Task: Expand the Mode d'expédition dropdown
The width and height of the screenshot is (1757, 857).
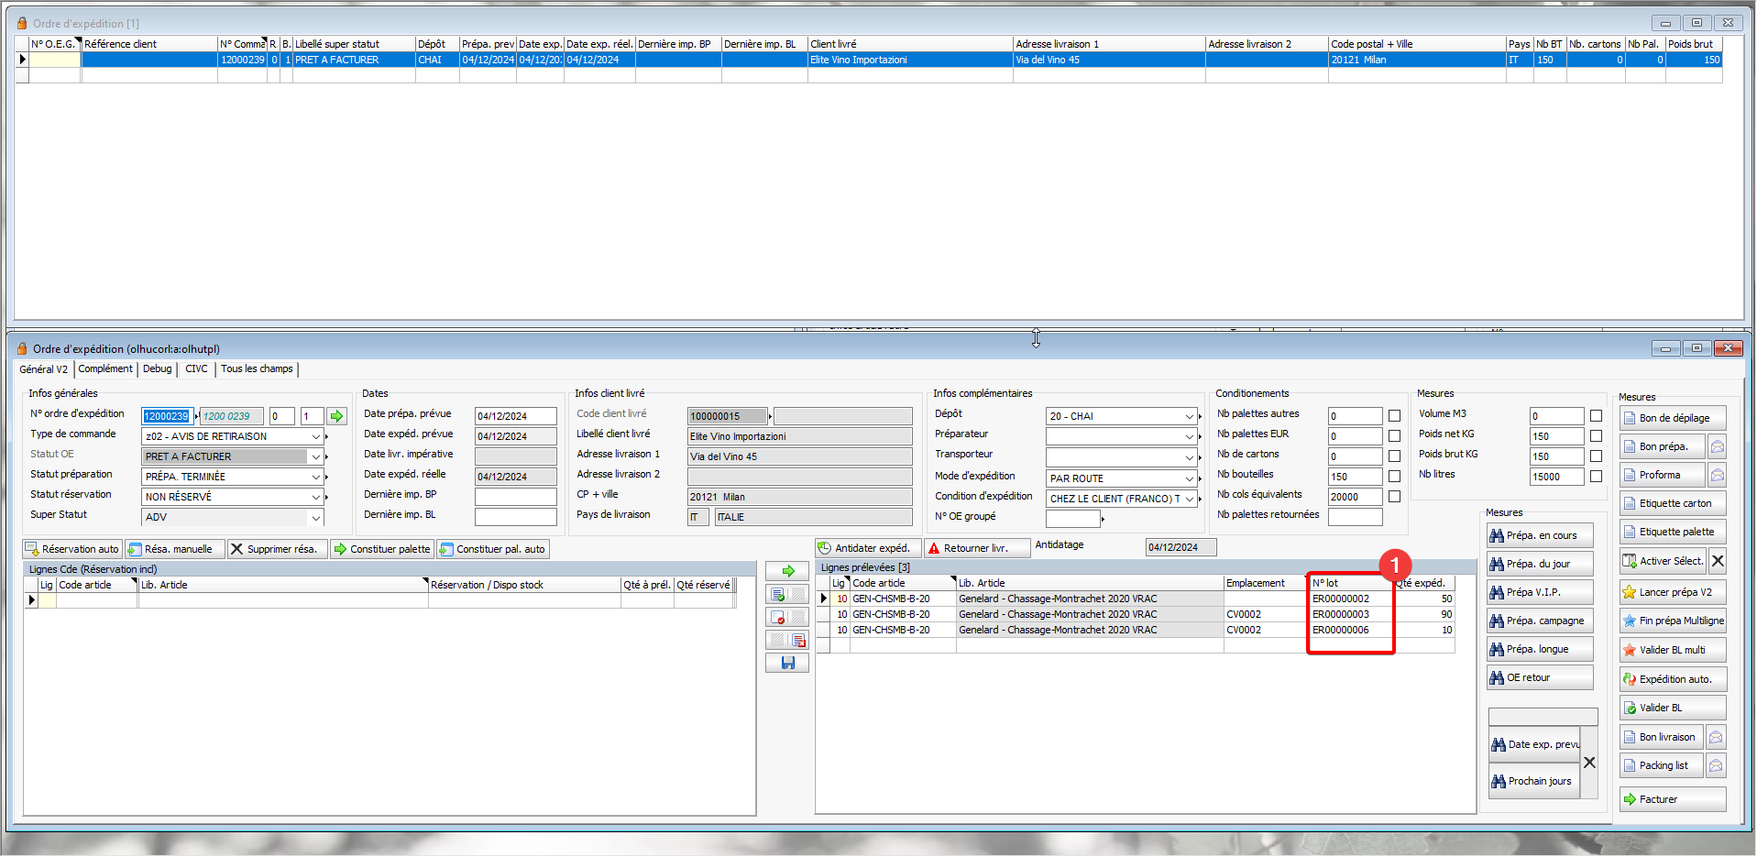Action: pos(1189,478)
